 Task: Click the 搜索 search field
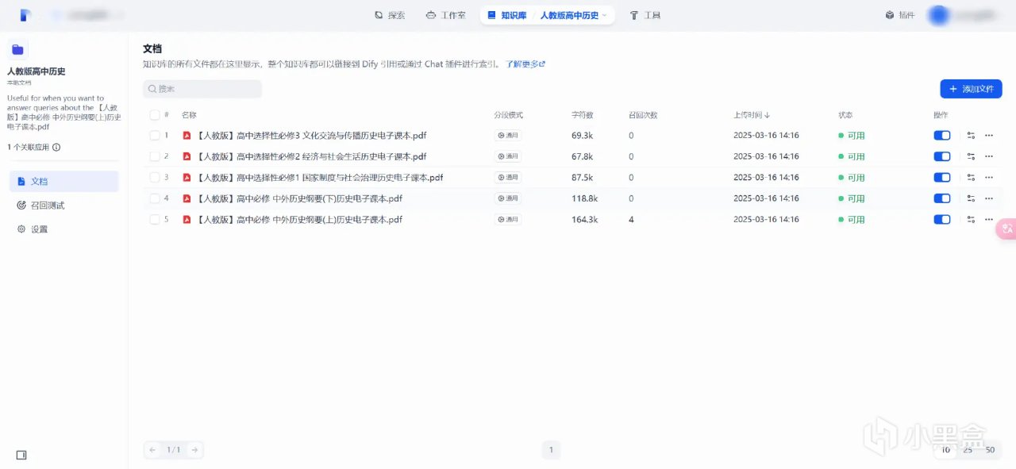[202, 89]
